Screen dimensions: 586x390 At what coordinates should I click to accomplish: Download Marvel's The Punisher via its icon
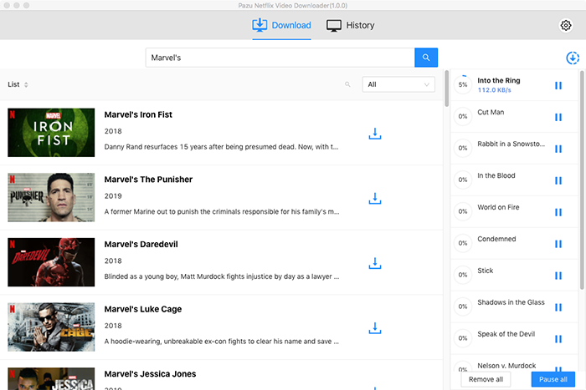375,198
